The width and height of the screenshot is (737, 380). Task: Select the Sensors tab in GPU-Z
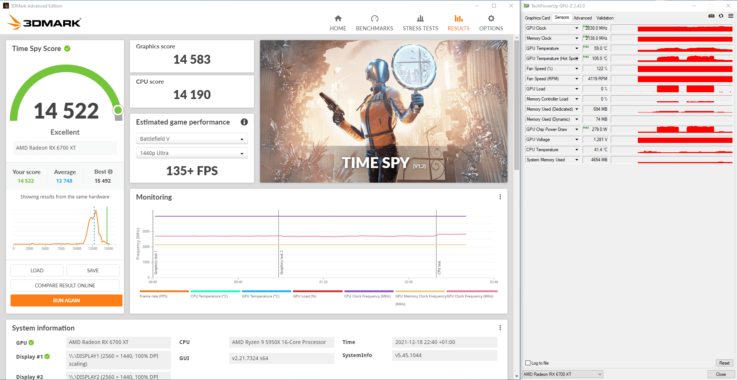click(562, 17)
